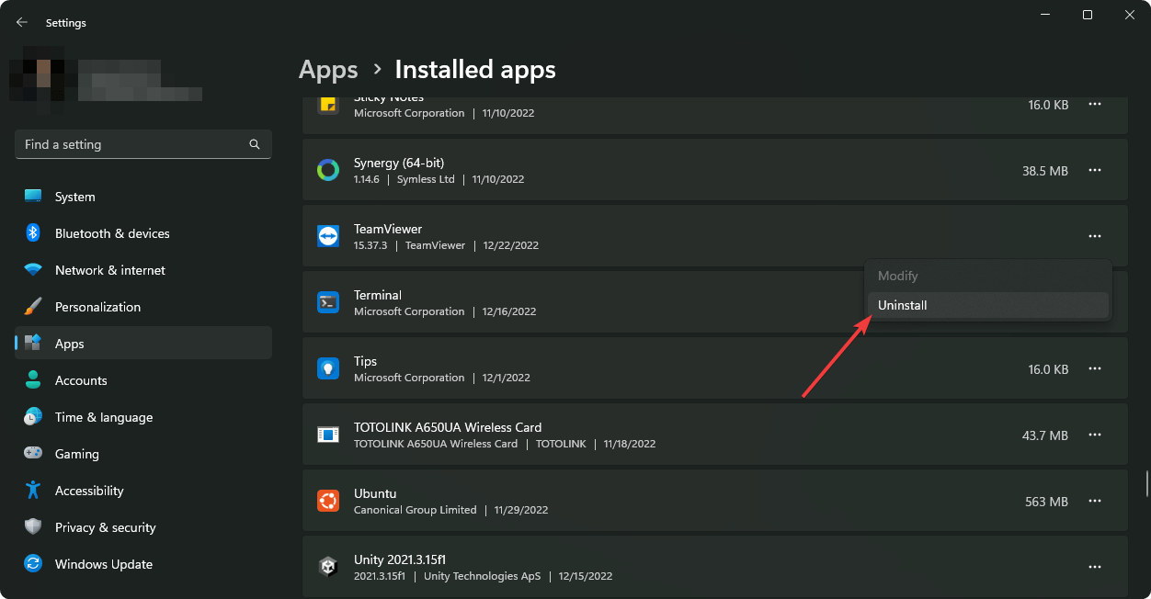
Task: Click the Synergy (64-bit) app name
Action: [399, 163]
